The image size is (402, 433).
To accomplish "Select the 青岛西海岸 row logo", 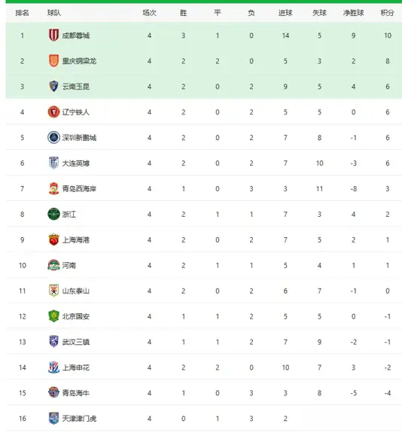I will (x=53, y=188).
